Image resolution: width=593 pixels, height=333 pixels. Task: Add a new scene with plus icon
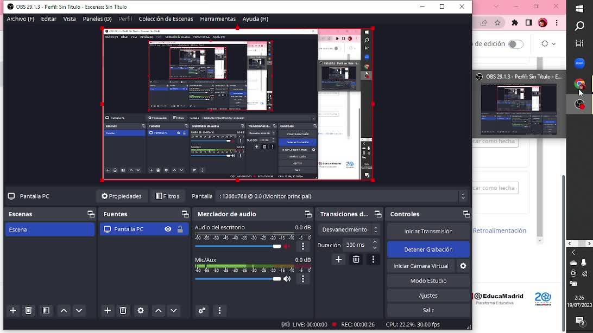click(13, 310)
